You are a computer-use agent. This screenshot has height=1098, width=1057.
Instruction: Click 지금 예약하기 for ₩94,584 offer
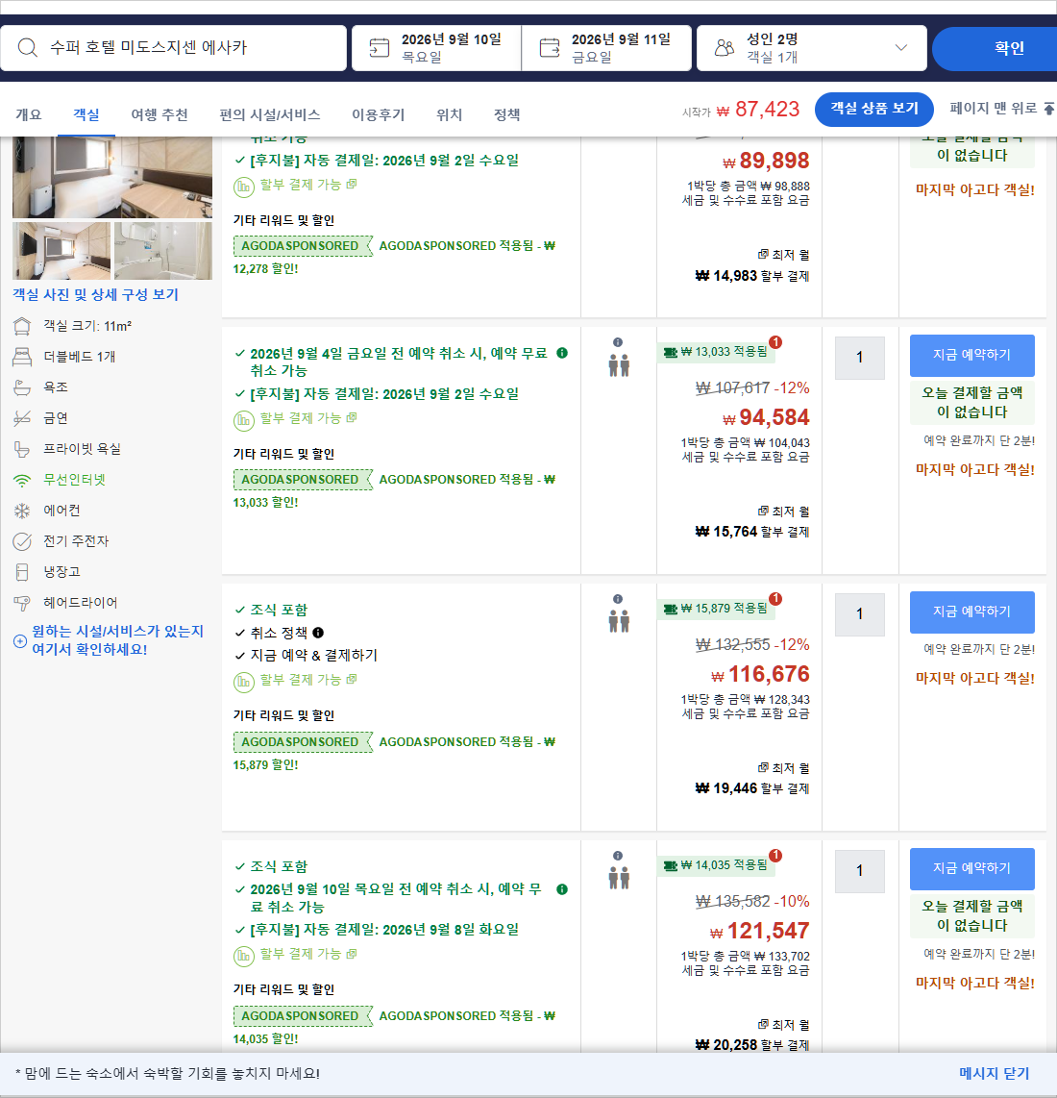(x=971, y=355)
